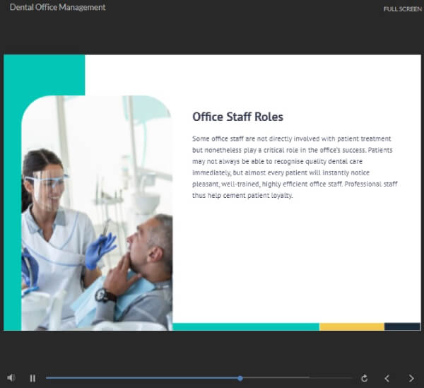Advance to the next slide arrow
This screenshot has width=424, height=388.
click(x=411, y=378)
